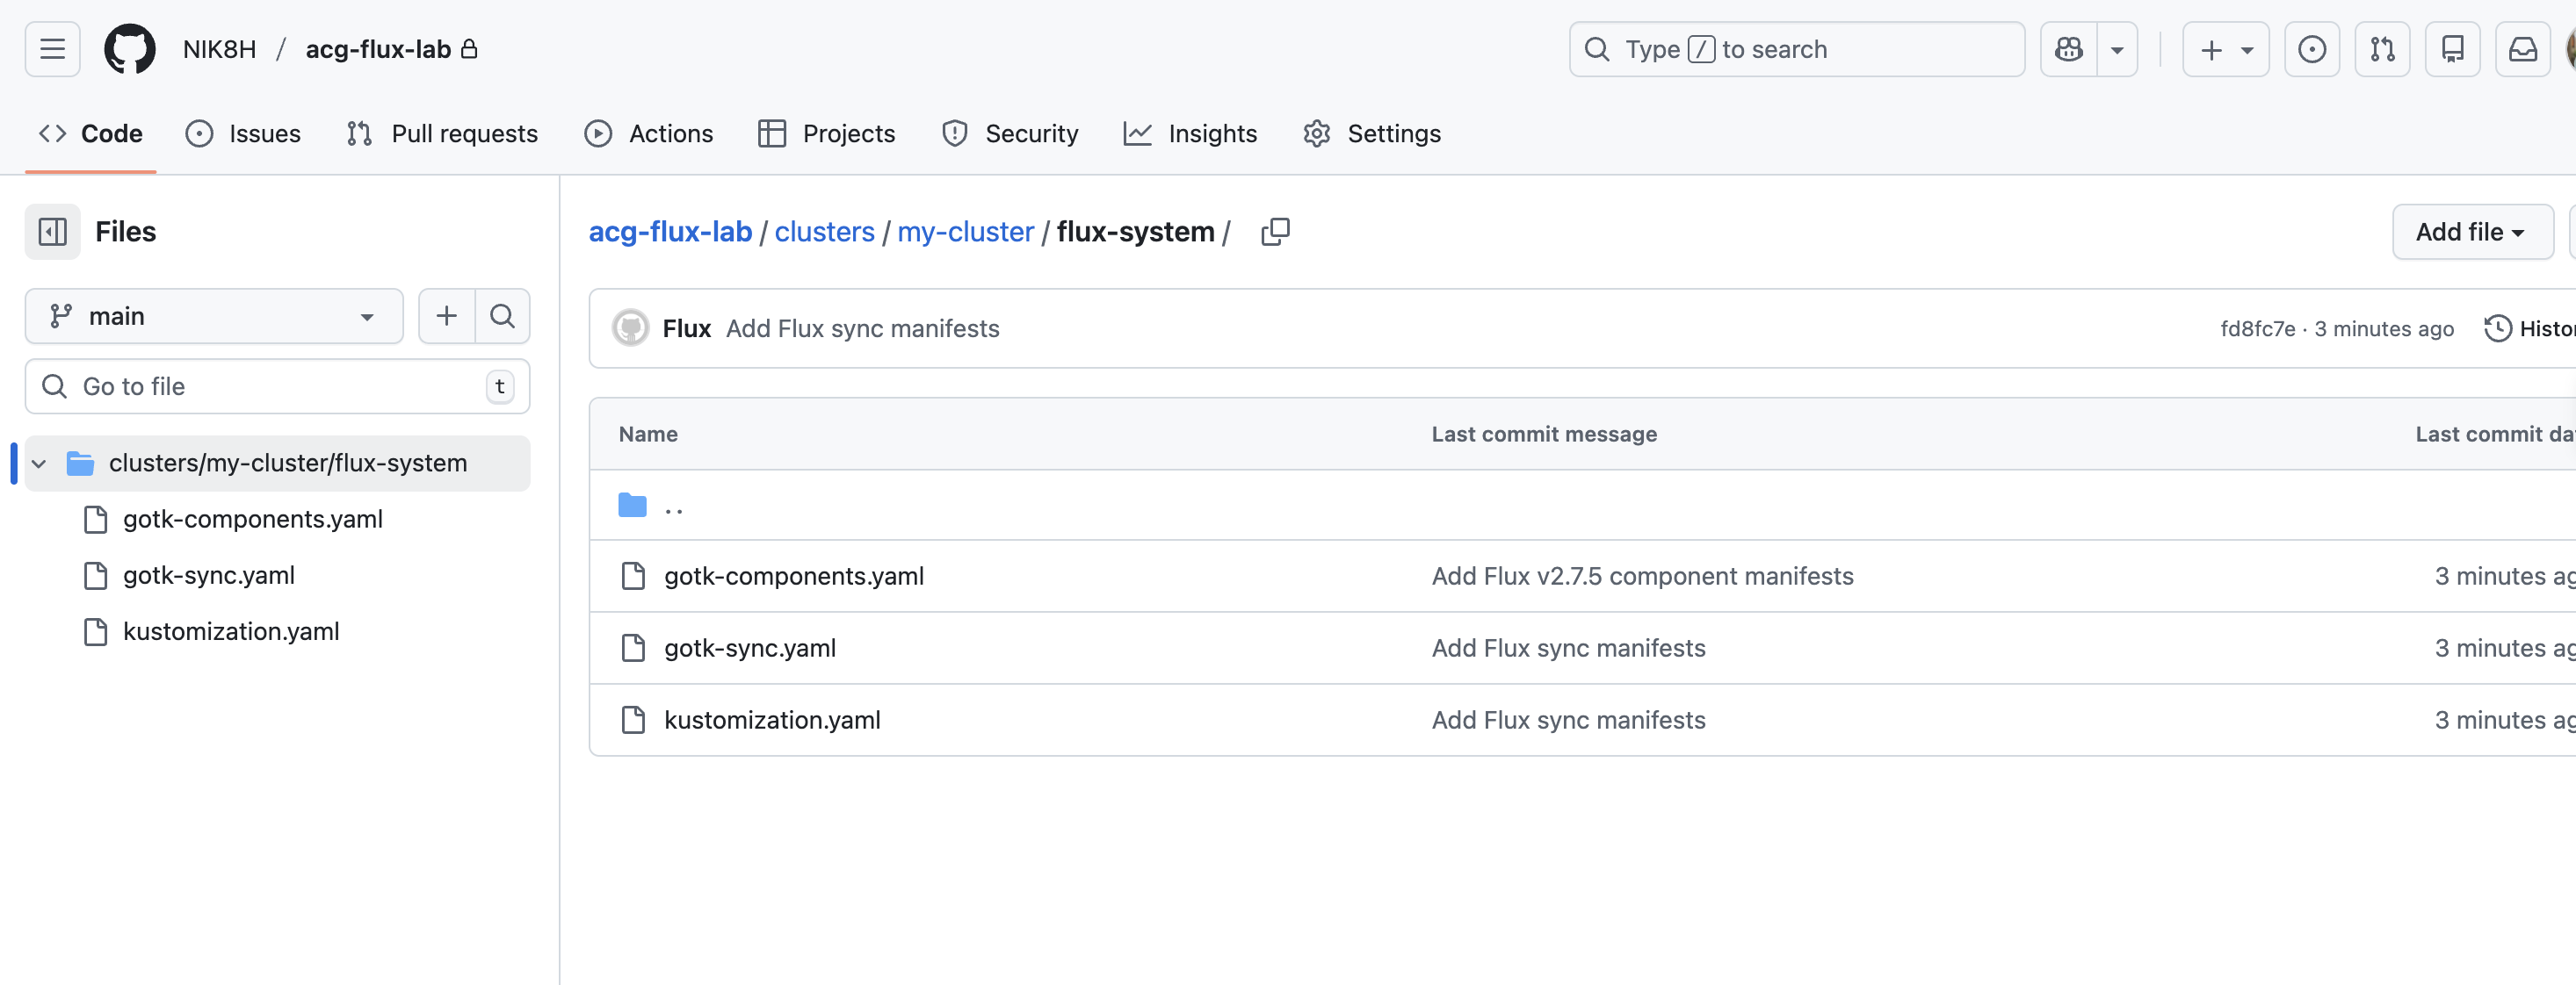Open GitHub Copilot from the top bar
This screenshot has height=985, width=2576.
coord(2068,48)
